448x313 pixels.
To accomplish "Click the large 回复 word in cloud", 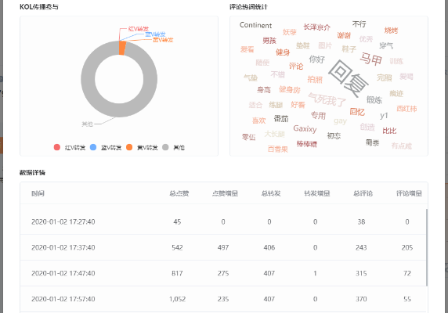I will [349, 78].
